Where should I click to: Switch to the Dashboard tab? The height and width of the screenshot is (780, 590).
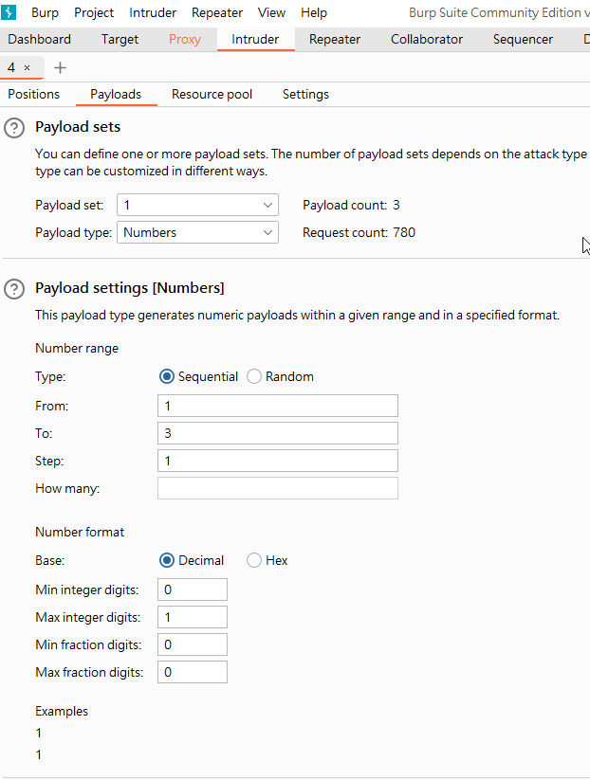tap(39, 39)
